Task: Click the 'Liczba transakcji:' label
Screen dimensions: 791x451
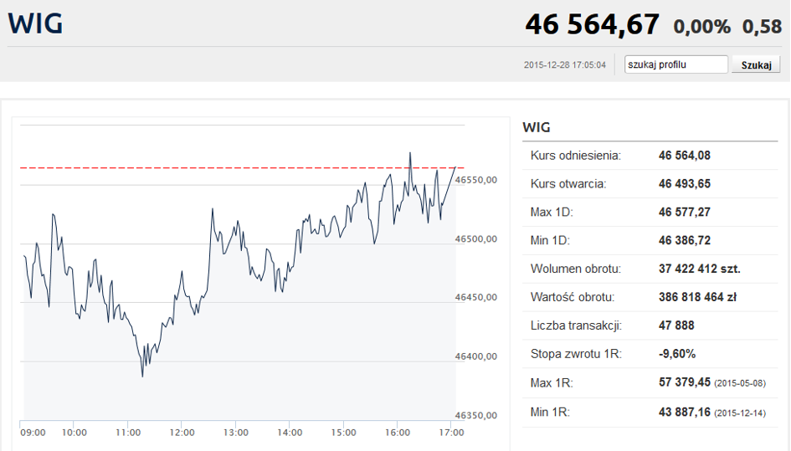Action: coord(576,325)
